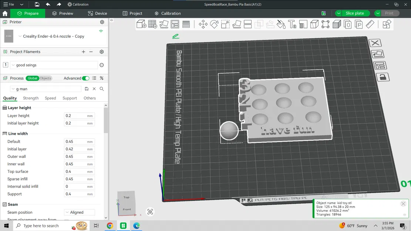Viewport: 411px width, 231px height.
Task: Switch process settings to Objects scope
Action: click(x=45, y=78)
